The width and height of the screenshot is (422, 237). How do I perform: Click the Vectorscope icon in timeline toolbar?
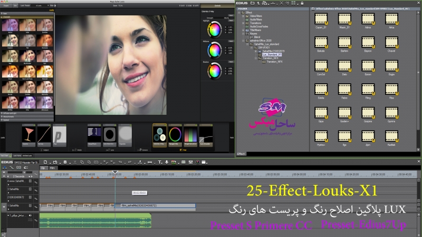pos(197,162)
